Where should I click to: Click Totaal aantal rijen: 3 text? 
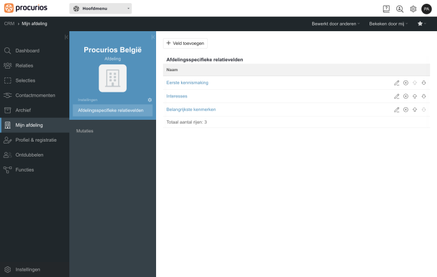coord(187,122)
